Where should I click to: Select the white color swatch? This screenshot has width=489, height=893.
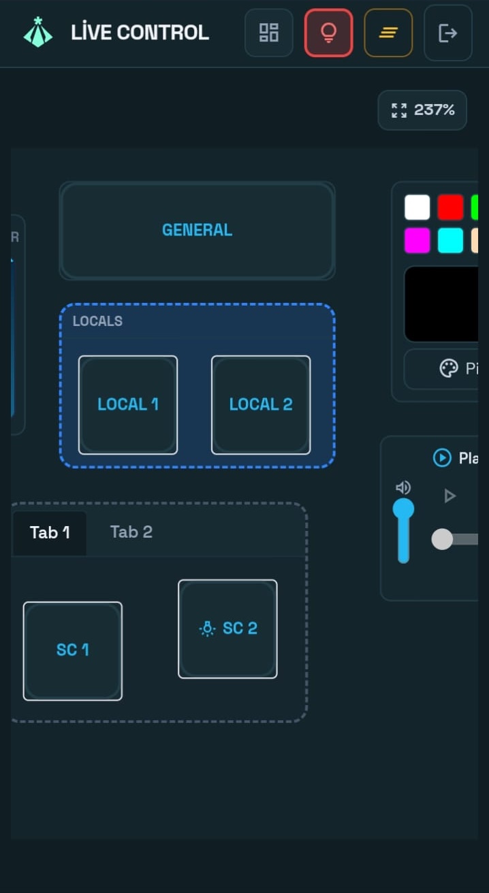coord(417,207)
